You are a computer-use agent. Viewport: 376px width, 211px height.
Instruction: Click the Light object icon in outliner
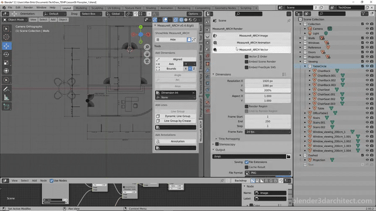click(310, 33)
